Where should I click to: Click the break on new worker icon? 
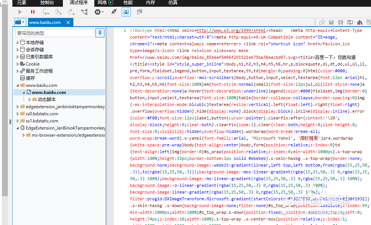[x=84, y=12]
